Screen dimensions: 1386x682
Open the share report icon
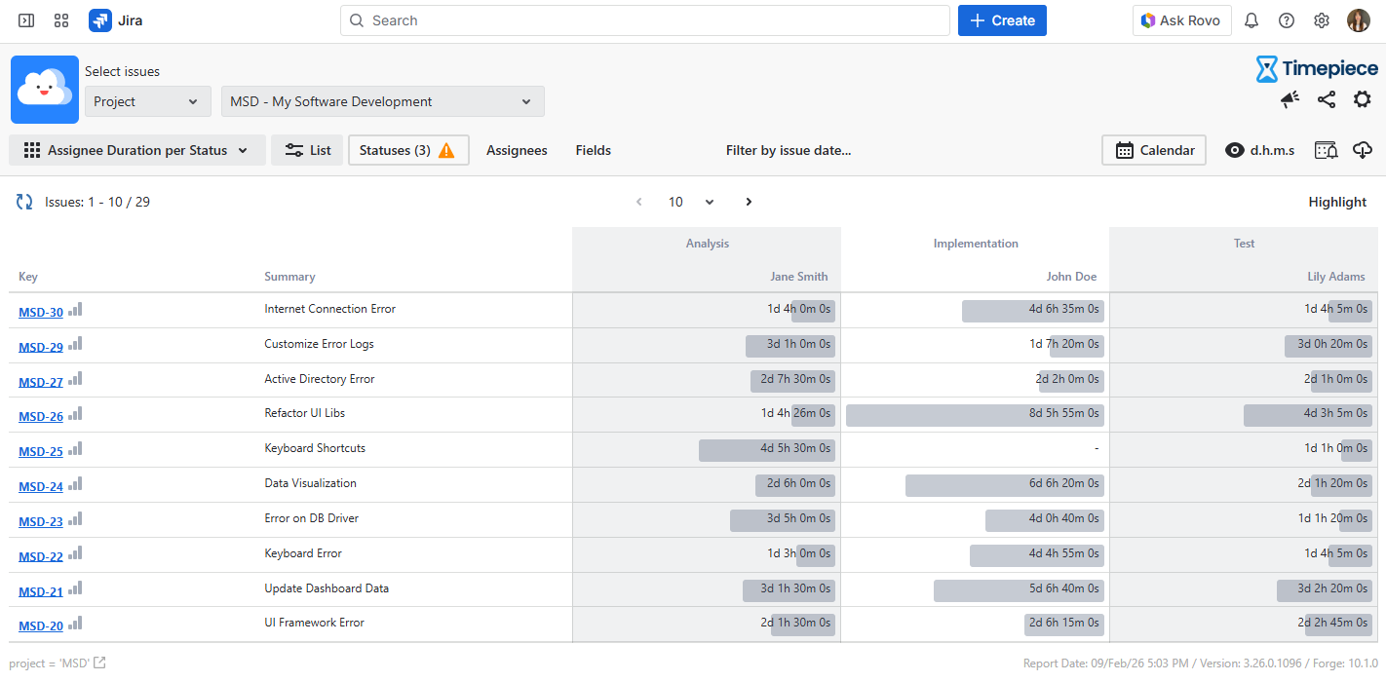(x=1326, y=99)
